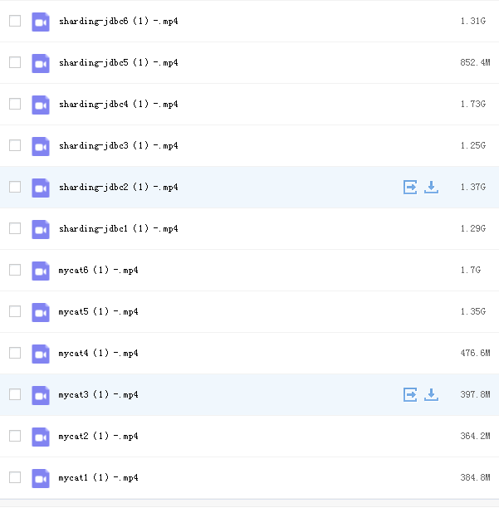
Task: Check the sharding-jdbc1 (1) -.mp4 box
Action: [x=15, y=228]
